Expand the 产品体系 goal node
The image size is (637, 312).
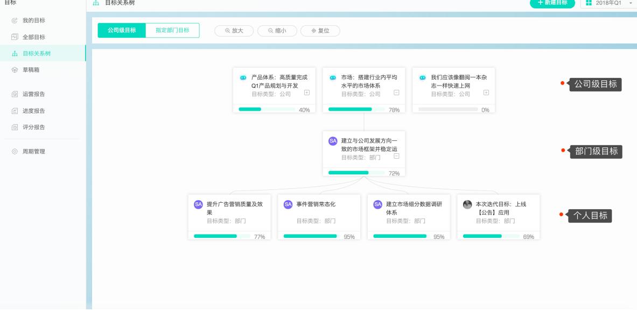pyautogui.click(x=307, y=93)
